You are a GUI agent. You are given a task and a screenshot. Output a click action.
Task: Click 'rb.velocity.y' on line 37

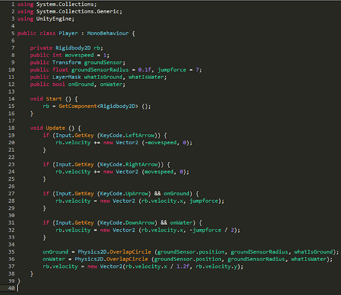click(217, 267)
